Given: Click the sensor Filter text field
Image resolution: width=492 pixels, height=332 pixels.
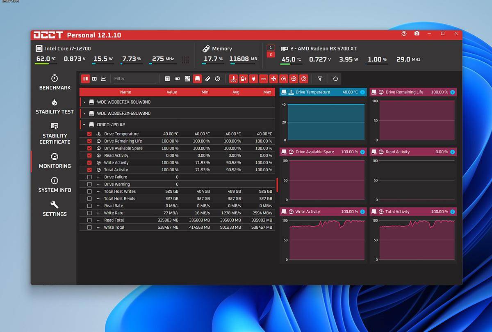Looking at the screenshot, I should (134, 79).
